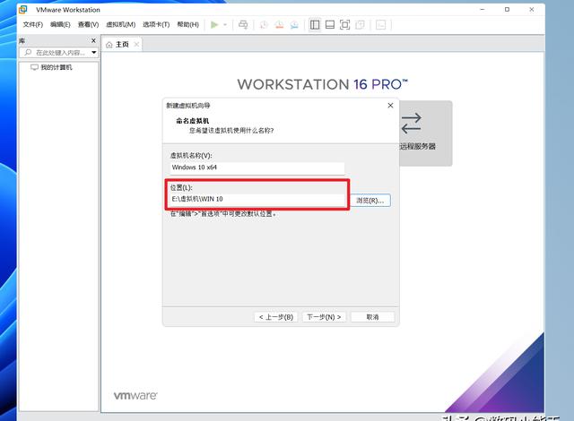Click the location path input field

click(257, 199)
